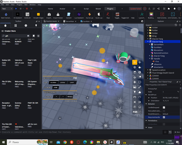Select the F3X Anchor tool

click(x=135, y=77)
